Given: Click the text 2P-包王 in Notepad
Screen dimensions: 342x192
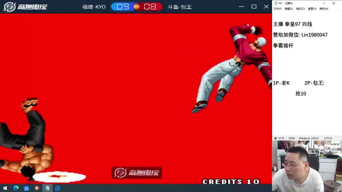Looking at the screenshot, I should pos(314,83).
